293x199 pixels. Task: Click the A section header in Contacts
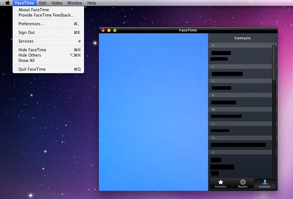click(x=240, y=45)
